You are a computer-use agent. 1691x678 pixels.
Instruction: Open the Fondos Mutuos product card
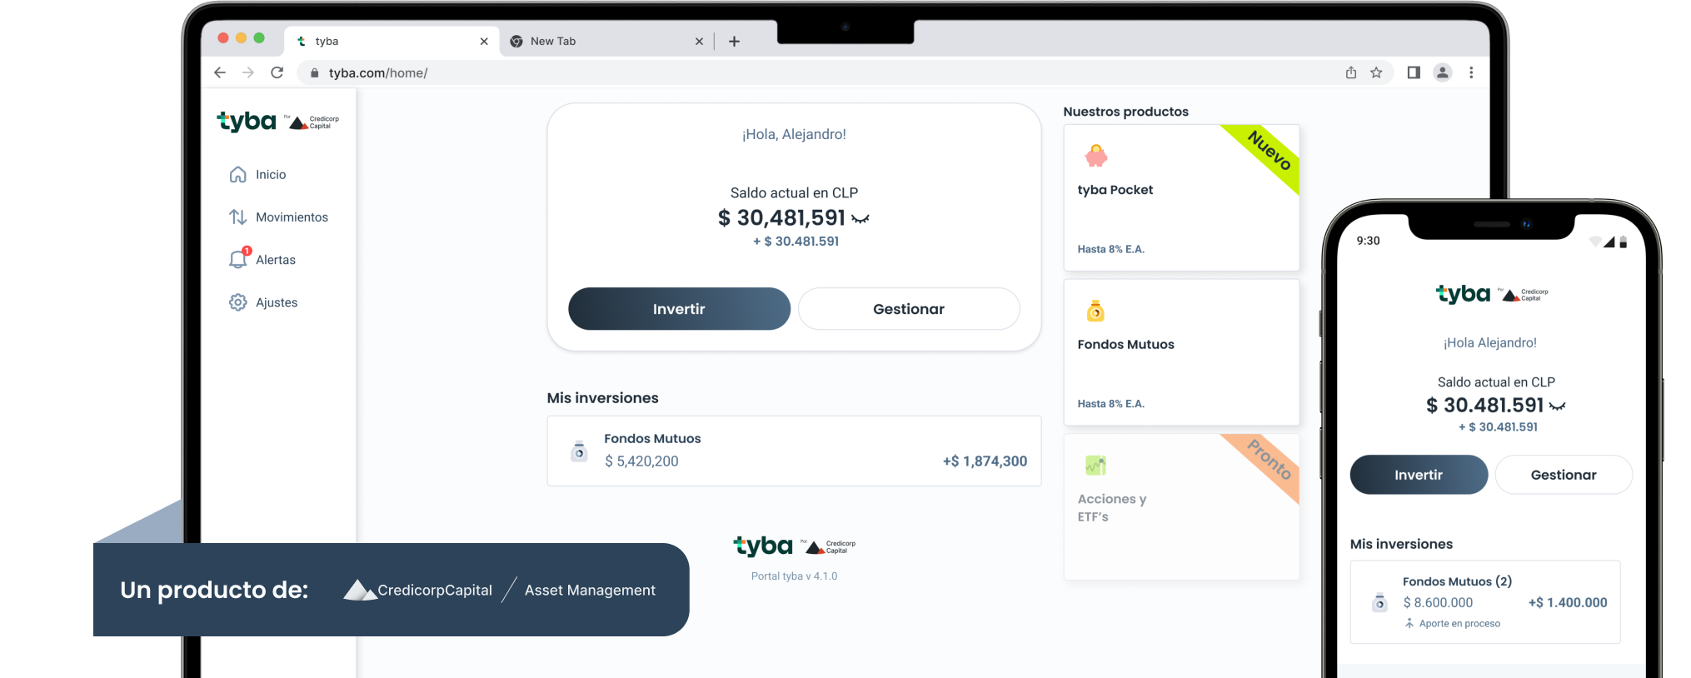(x=1181, y=352)
